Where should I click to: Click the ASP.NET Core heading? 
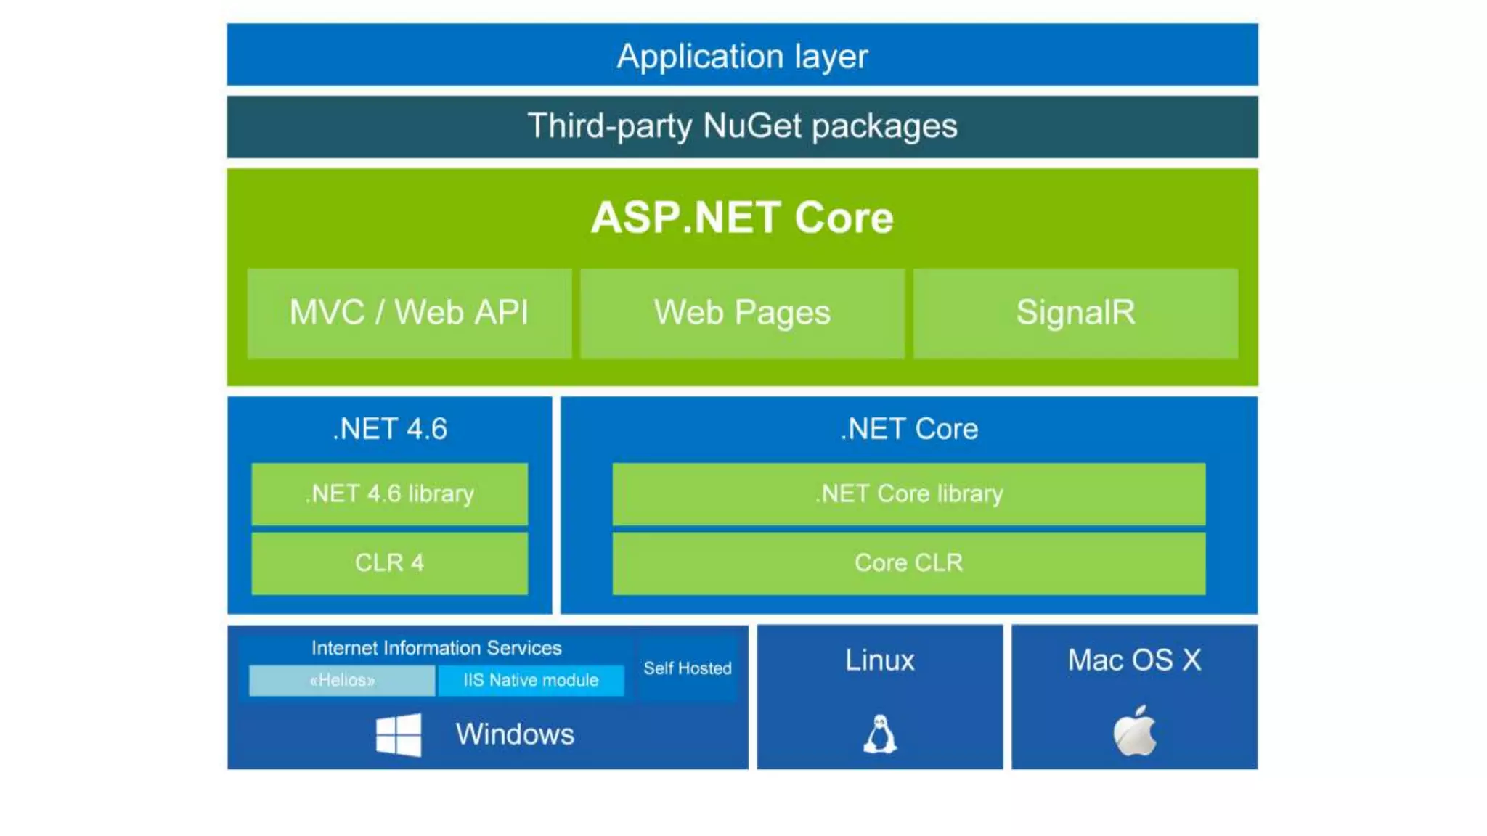coord(742,218)
